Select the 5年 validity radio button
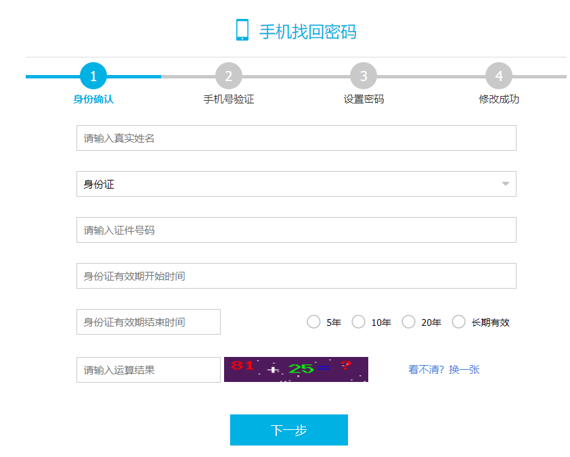570x457 pixels. (x=313, y=322)
